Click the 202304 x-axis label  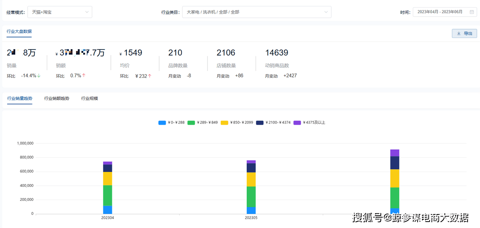(108, 218)
